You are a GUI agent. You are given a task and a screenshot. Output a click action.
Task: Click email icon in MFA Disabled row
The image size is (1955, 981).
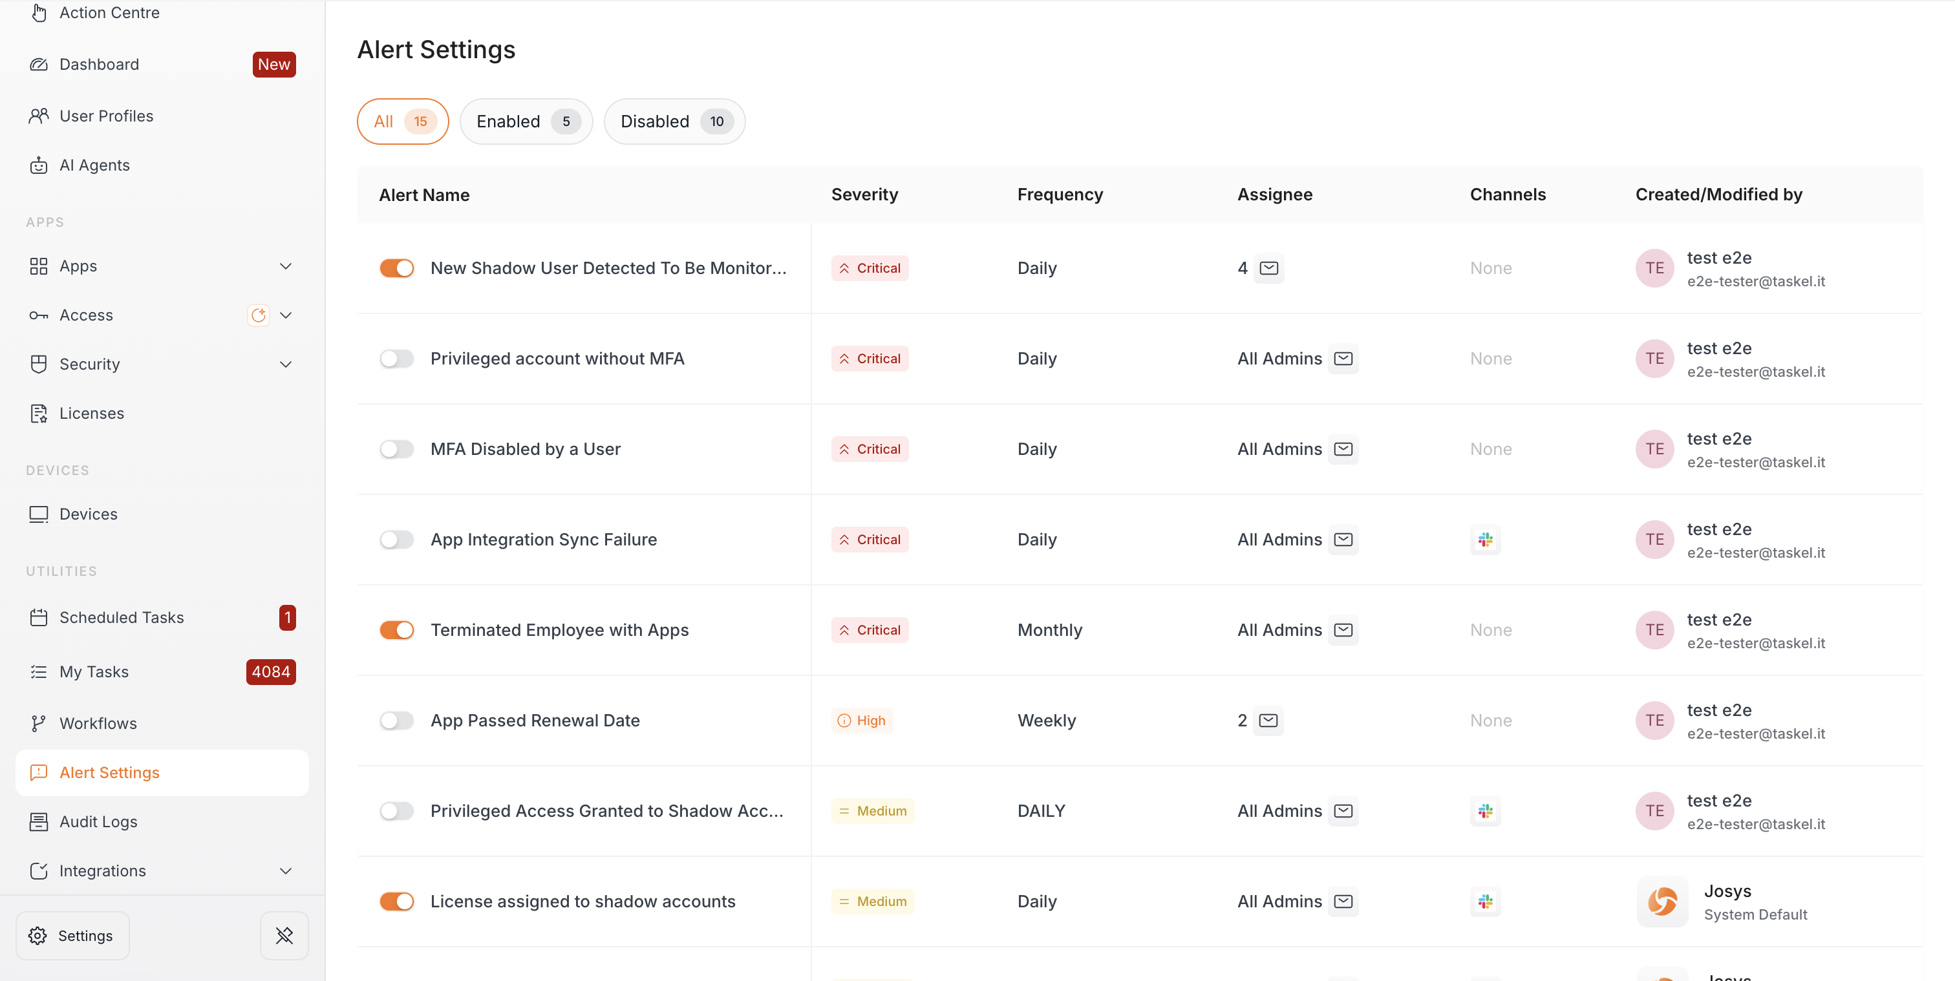coord(1343,449)
